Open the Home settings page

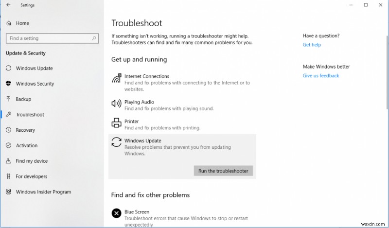[x=22, y=23]
